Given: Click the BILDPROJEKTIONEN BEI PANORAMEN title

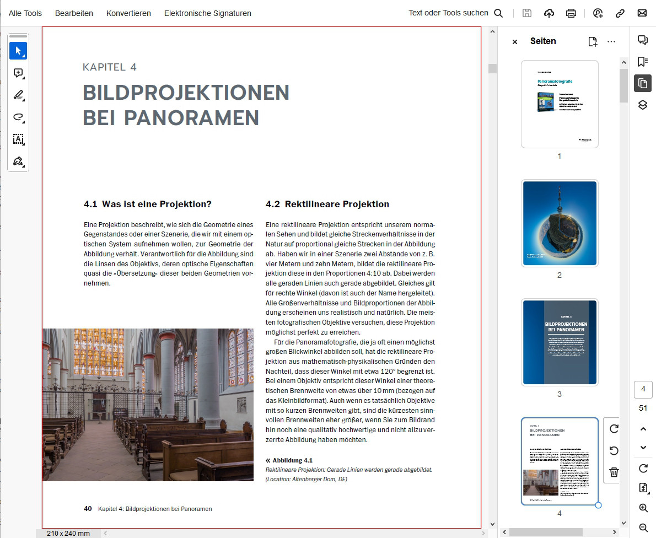Looking at the screenshot, I should tap(186, 105).
